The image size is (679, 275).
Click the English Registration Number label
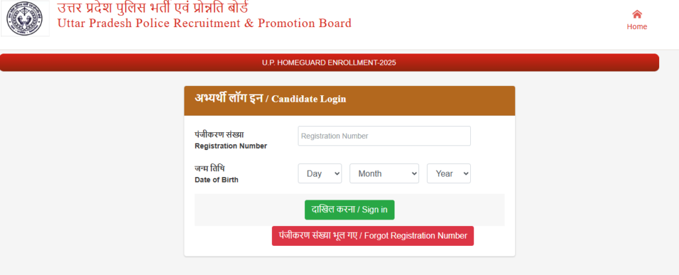pos(230,146)
